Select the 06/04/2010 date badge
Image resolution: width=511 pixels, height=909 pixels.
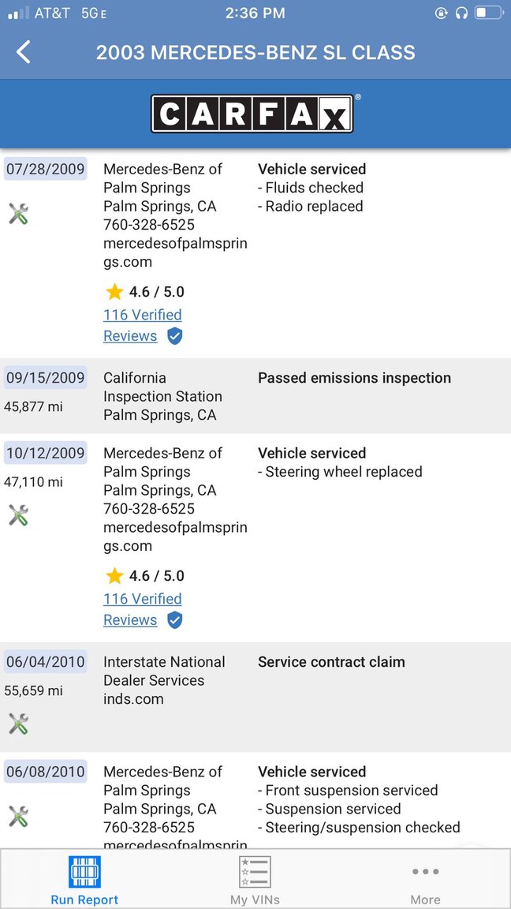45,661
